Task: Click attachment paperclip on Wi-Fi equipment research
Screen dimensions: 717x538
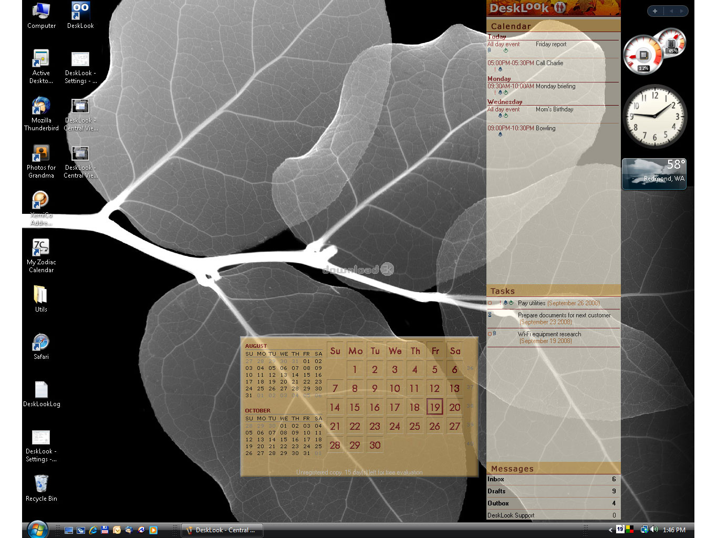Action: 495,334
